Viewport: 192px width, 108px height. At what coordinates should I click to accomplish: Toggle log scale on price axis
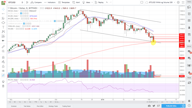point(172,102)
